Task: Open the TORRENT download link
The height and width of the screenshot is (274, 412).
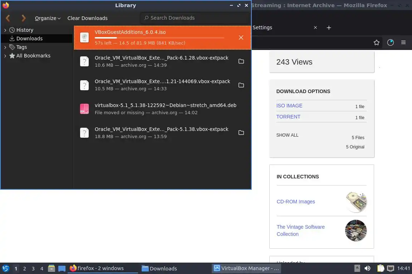Action: (x=288, y=117)
